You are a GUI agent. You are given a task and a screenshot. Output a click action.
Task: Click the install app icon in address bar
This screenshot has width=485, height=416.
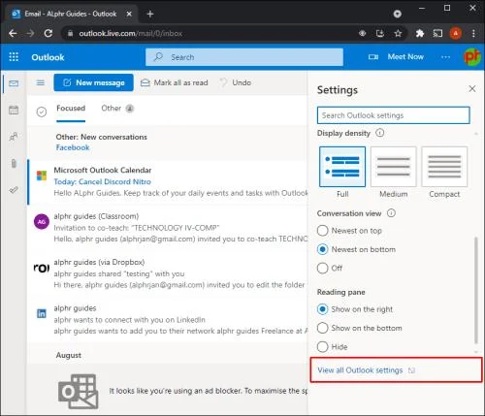380,33
